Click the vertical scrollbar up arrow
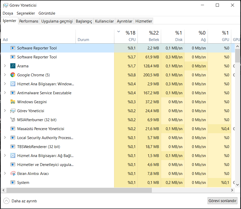241x209 pixels. coord(237,46)
